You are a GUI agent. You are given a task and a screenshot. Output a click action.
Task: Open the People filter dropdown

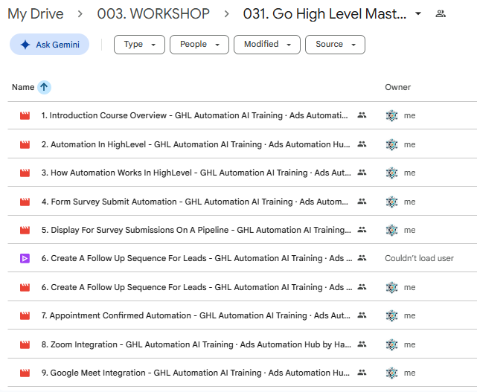199,45
